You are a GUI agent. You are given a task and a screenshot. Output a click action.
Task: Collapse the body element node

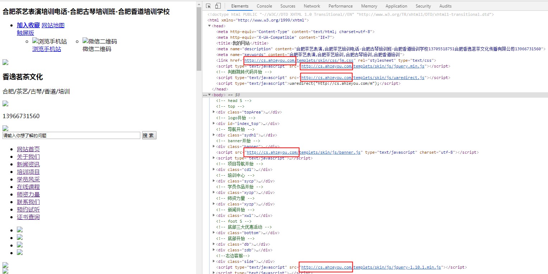pyautogui.click(x=210, y=95)
